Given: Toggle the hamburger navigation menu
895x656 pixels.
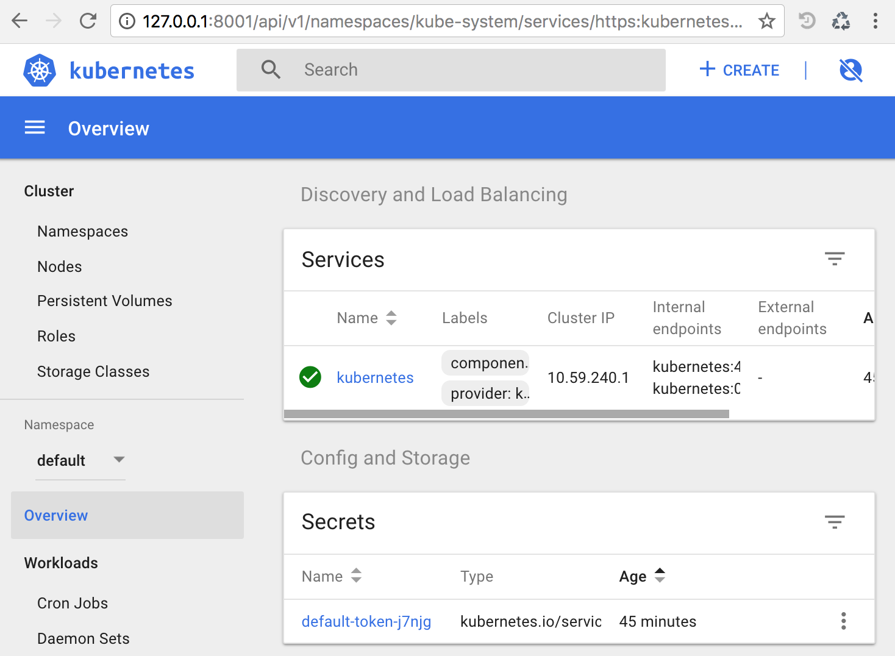Looking at the screenshot, I should pos(35,127).
